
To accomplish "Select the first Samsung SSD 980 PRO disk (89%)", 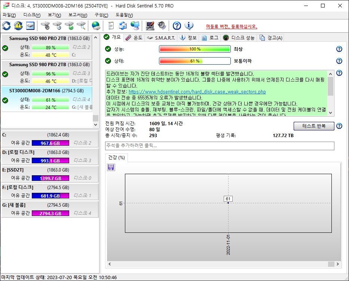I will (47, 47).
